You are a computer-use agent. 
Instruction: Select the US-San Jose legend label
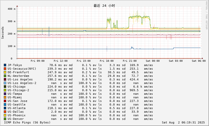click(x=17, y=101)
